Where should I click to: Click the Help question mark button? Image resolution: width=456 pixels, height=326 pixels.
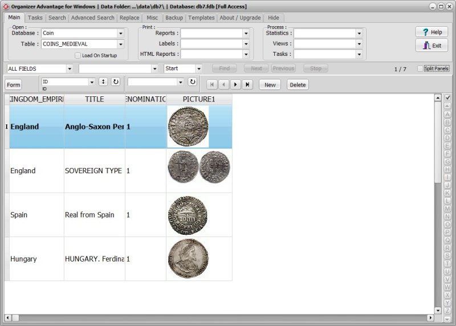(x=431, y=32)
